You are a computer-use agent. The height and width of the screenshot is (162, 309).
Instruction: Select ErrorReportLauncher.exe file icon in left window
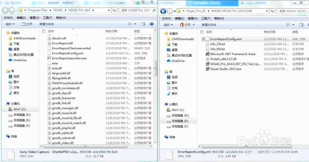tap(49, 58)
